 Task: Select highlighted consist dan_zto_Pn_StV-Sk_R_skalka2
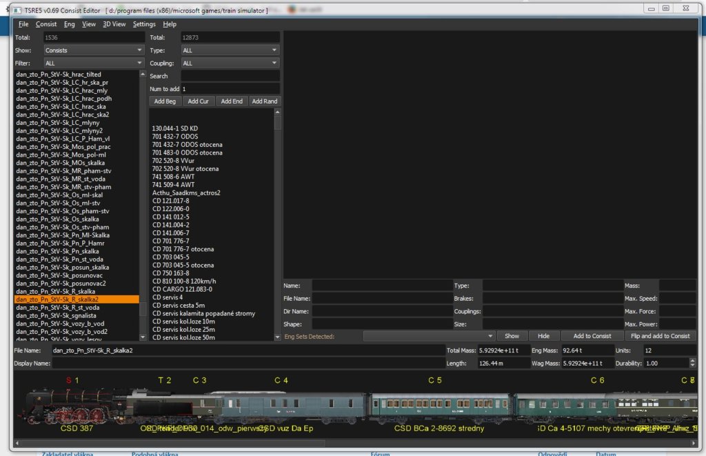click(x=77, y=299)
